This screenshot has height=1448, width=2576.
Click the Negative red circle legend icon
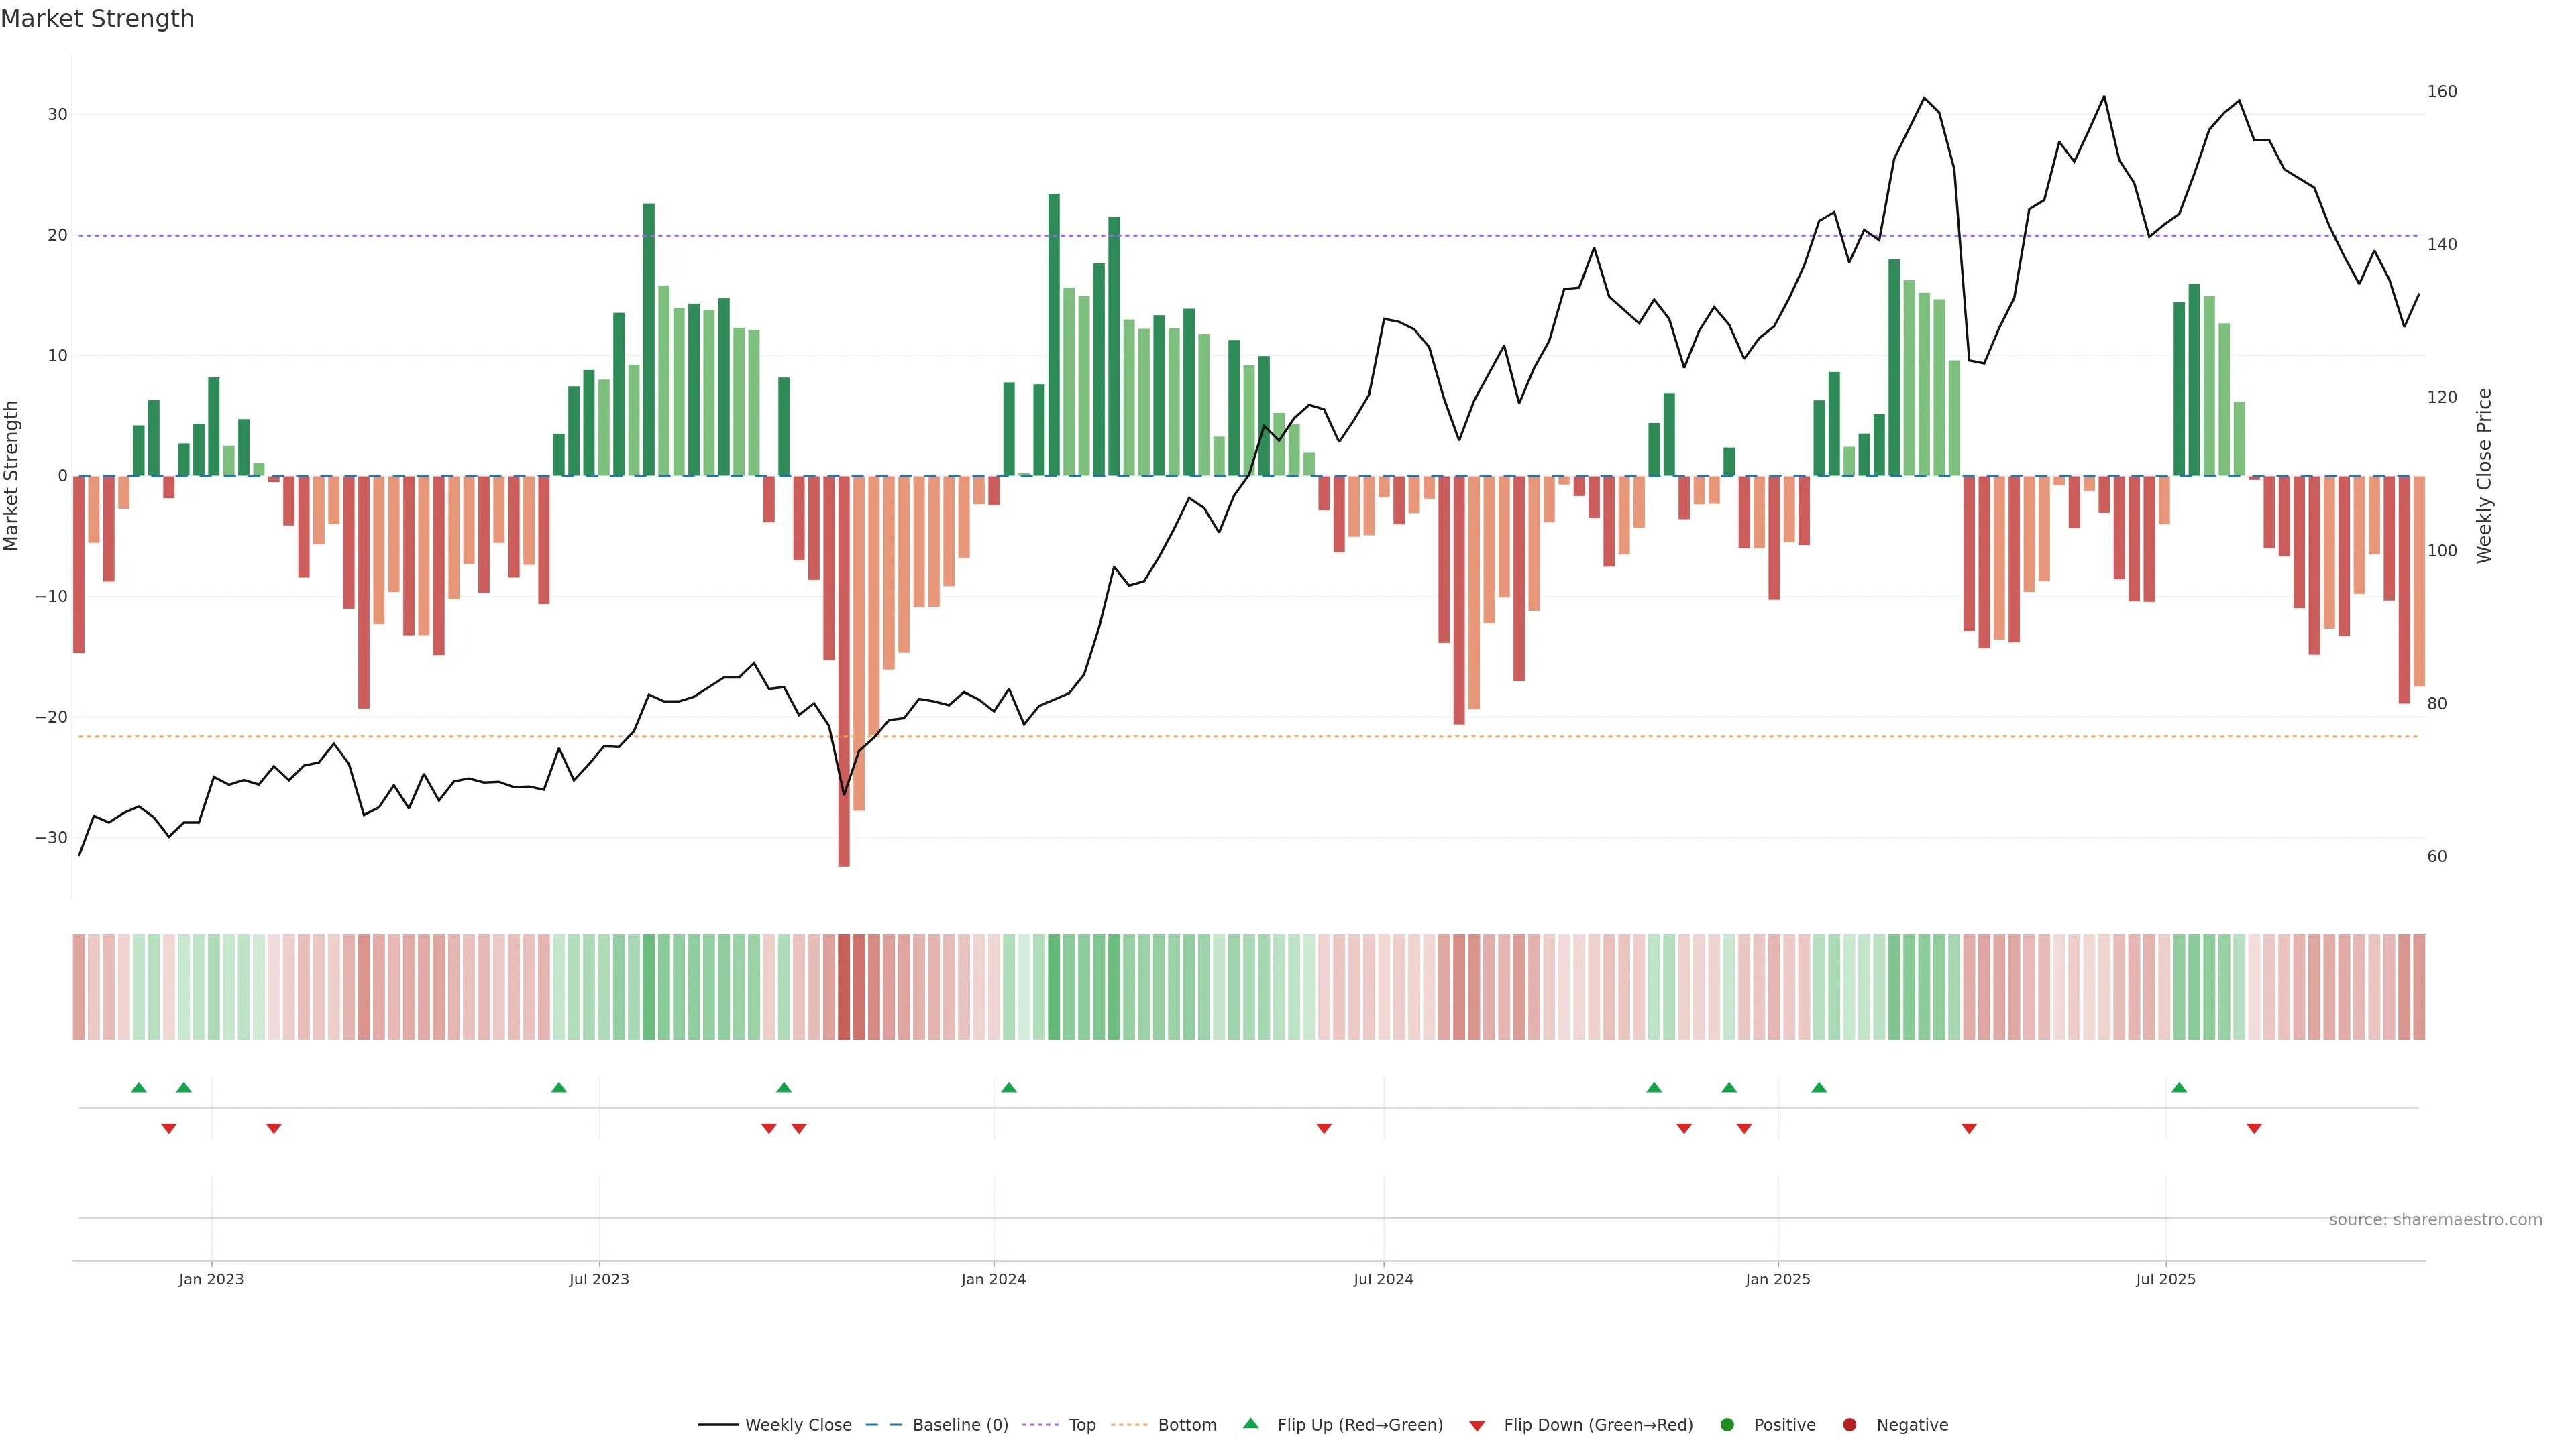tap(1849, 1424)
